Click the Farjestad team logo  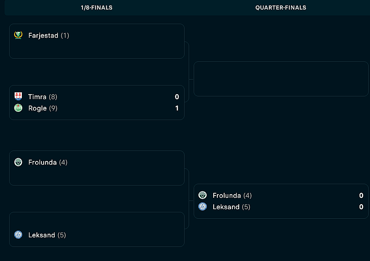click(x=18, y=35)
